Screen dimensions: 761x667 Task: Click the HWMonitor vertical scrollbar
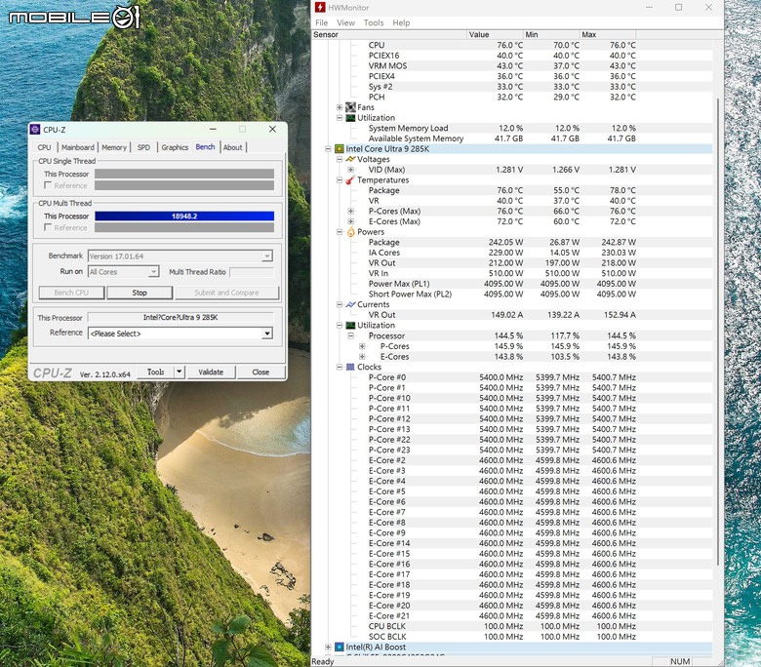click(718, 332)
